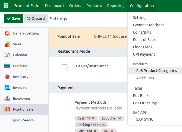
Task: Click the General Settings hexagon icon
Action: click(x=7, y=33)
